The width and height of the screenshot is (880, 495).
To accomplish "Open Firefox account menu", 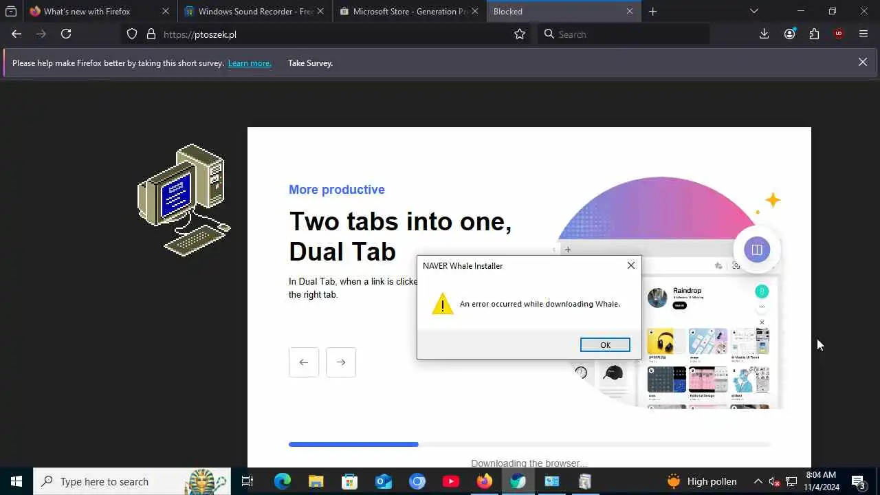I will click(x=789, y=34).
